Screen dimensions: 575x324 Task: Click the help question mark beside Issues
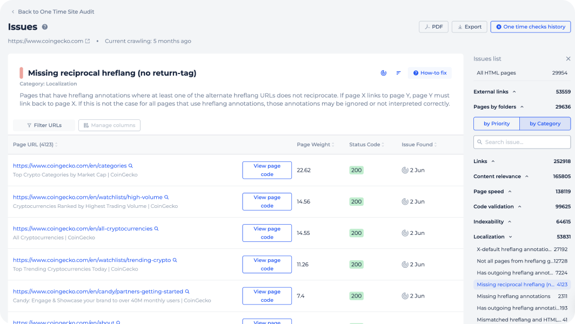click(45, 27)
